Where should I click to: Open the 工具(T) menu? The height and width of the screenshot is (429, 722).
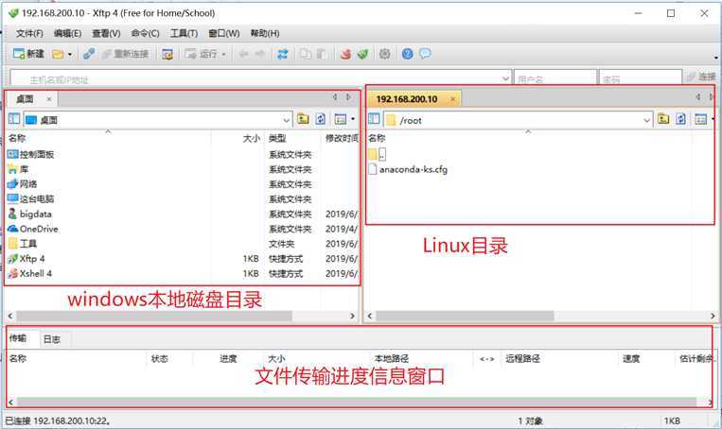pos(184,33)
